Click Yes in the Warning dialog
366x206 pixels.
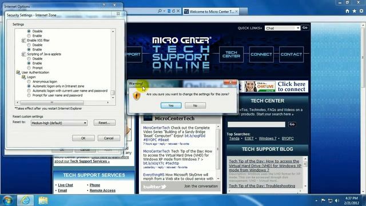[x=171, y=105]
